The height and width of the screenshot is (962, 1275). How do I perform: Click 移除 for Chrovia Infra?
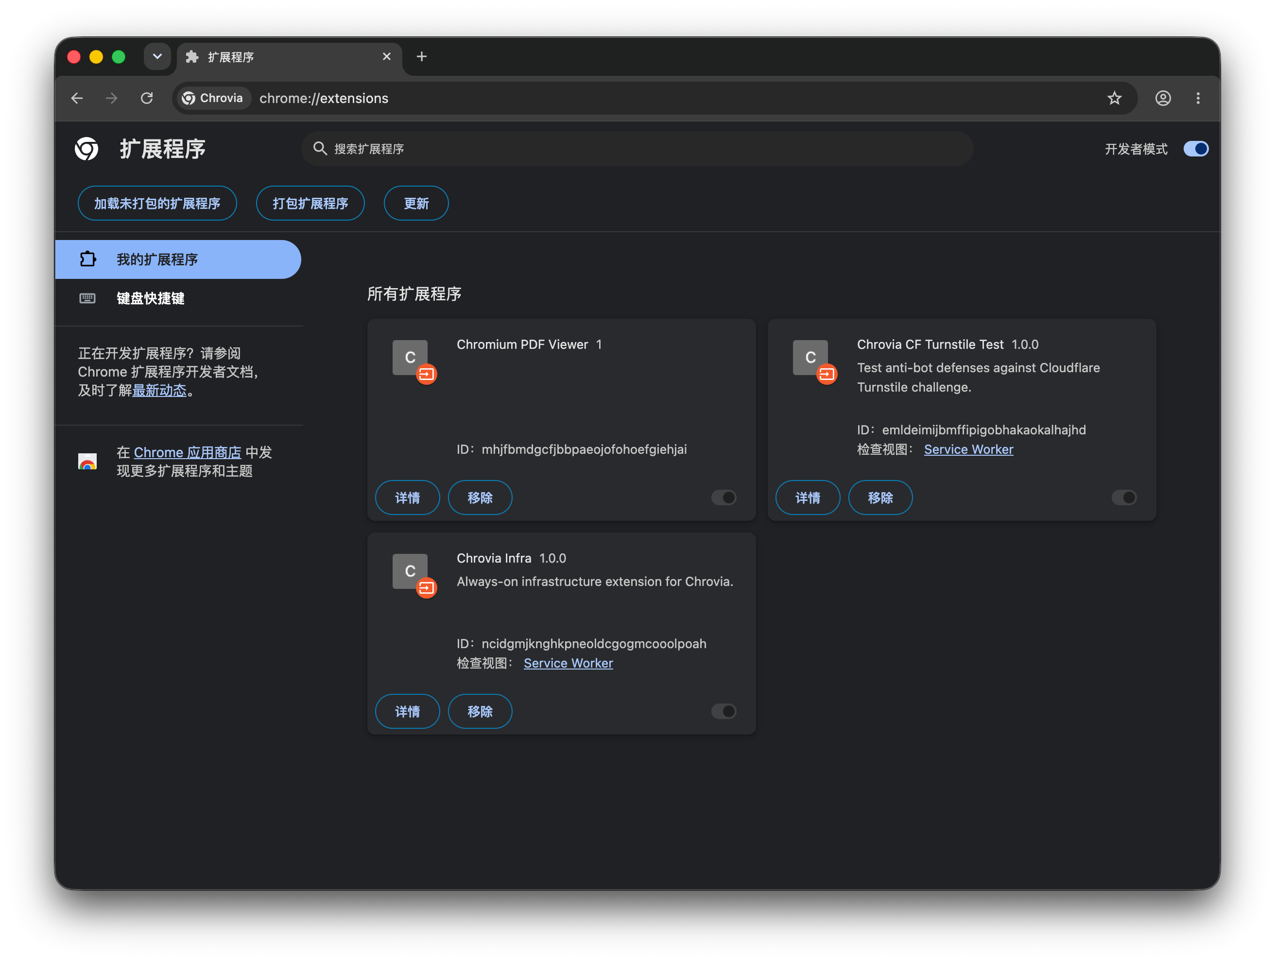click(x=480, y=711)
